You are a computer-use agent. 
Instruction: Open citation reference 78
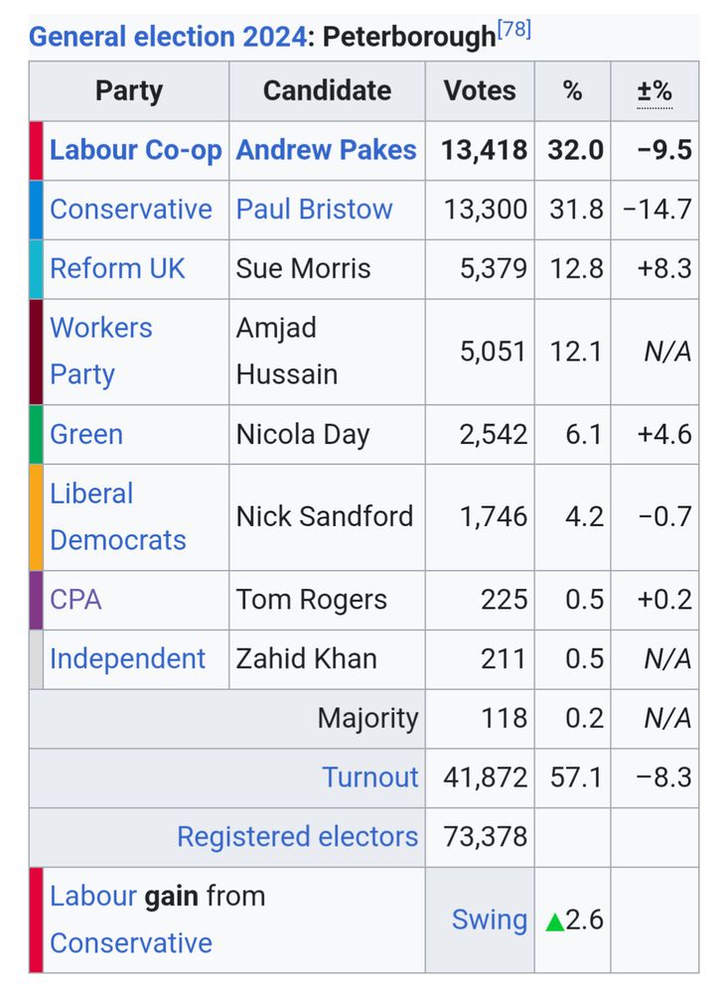(513, 29)
